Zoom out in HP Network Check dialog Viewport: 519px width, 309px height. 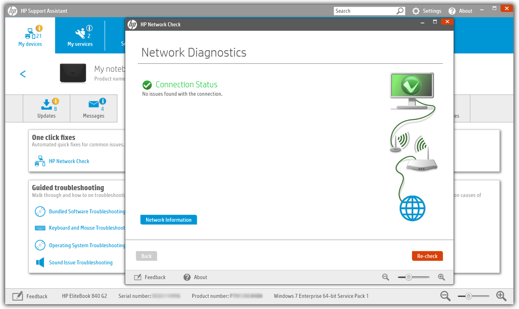(385, 277)
